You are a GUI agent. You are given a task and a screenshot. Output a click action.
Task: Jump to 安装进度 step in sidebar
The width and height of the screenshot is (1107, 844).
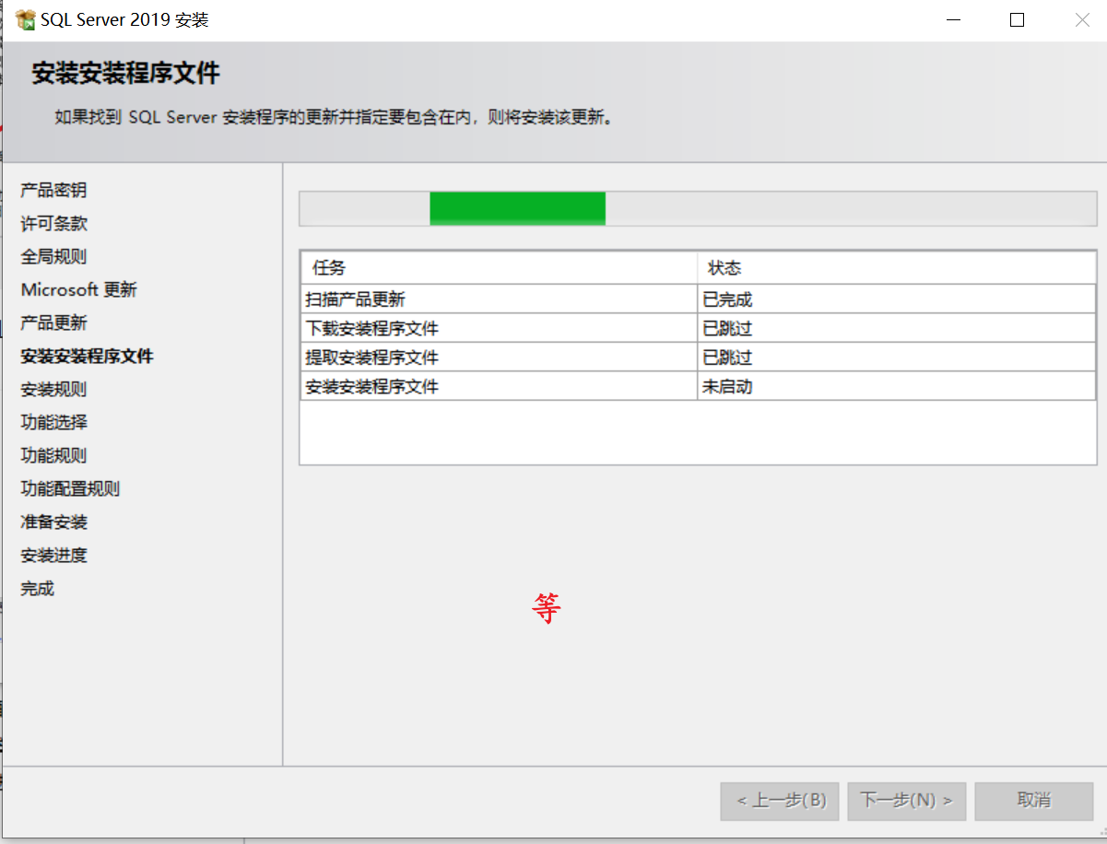(53, 556)
